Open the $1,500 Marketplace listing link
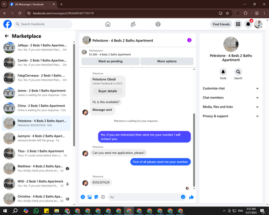Viewport: 269px width, 215px height. (110, 54)
